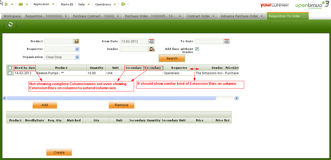Viewport: 331px width, 160px height.
Task: Click the Product input field
Action: 59,41
